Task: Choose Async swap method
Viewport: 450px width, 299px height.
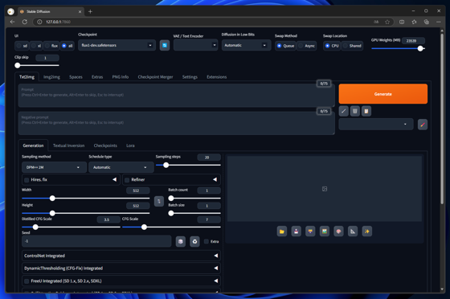Action: pos(306,46)
